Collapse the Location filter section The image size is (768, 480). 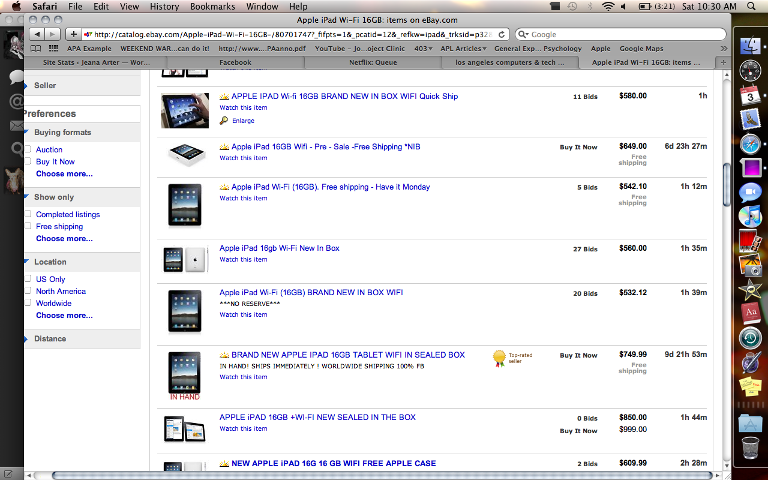(26, 262)
